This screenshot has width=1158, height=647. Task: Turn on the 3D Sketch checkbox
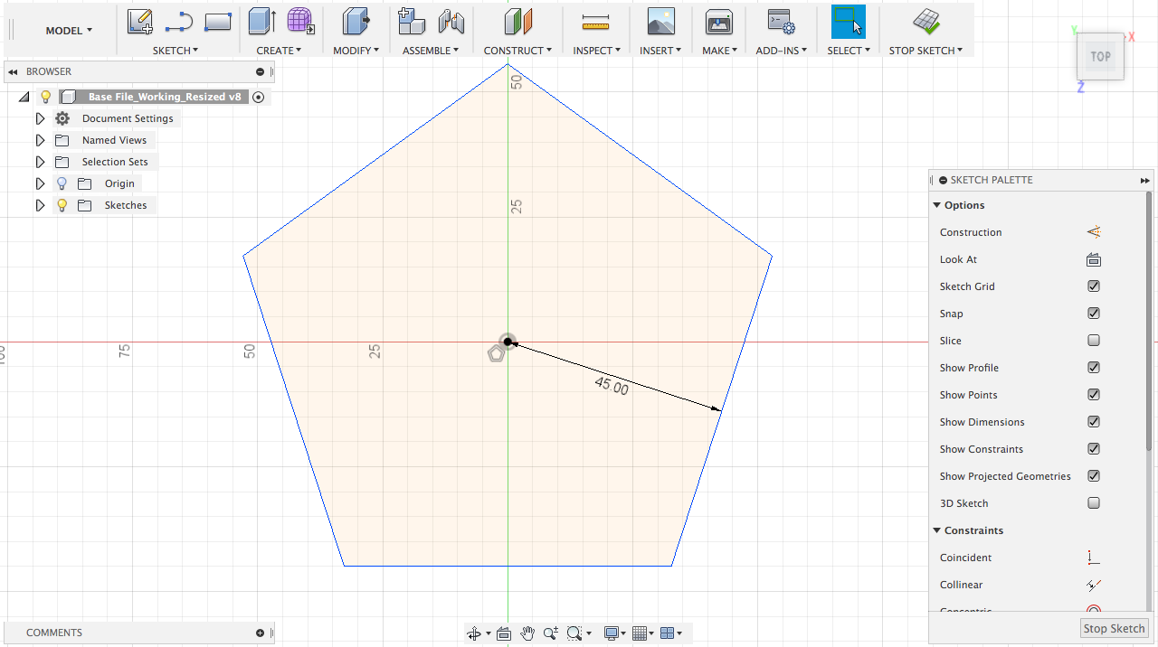[1094, 503]
